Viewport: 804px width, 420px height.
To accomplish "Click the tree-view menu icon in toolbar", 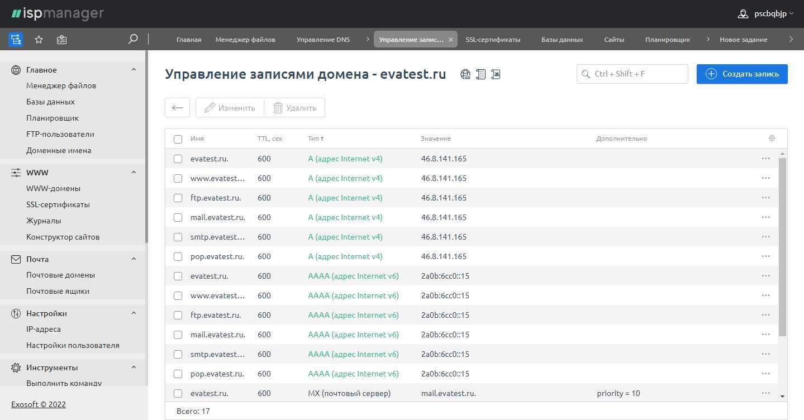I will coord(16,40).
